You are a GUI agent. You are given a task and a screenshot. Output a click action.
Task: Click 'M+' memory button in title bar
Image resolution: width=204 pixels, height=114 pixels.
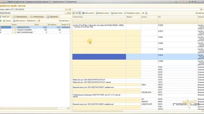click(193, 2)
